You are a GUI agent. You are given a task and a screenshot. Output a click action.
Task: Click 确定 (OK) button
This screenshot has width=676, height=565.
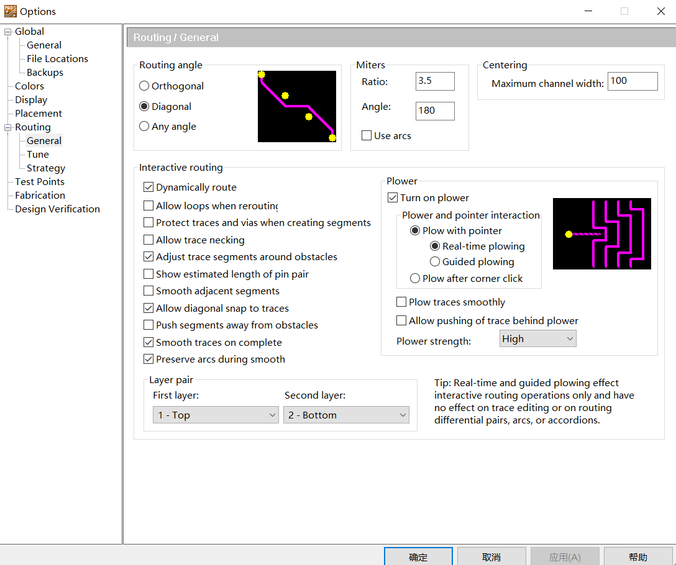click(x=418, y=557)
